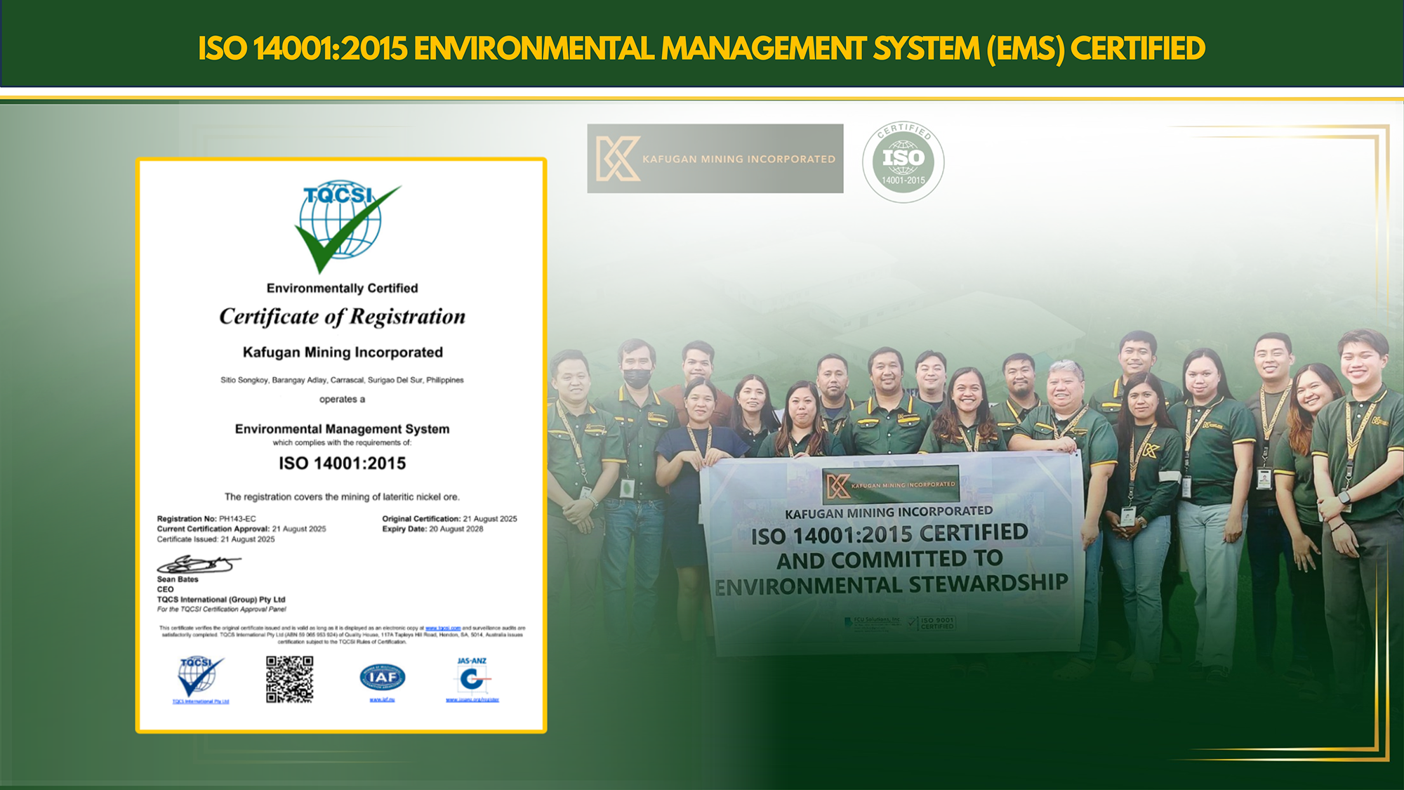Click the name 'Sean Bates'
The image size is (1404, 790).
(x=178, y=579)
